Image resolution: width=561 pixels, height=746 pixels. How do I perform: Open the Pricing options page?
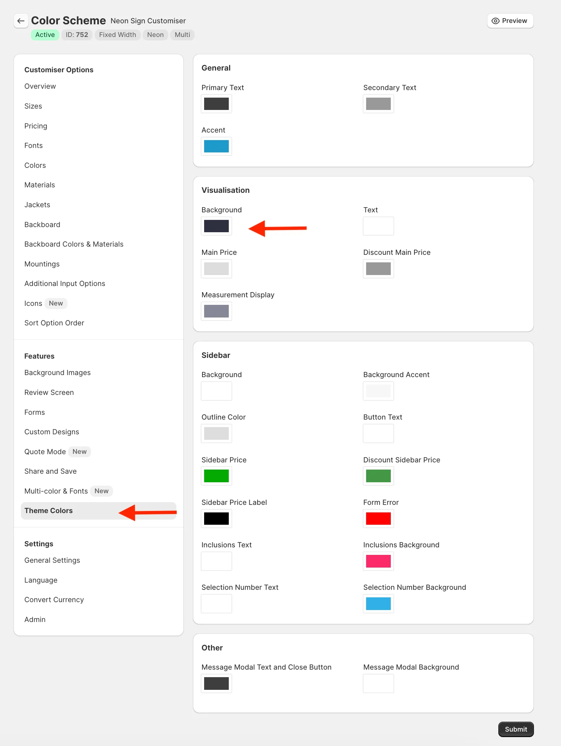coord(36,126)
